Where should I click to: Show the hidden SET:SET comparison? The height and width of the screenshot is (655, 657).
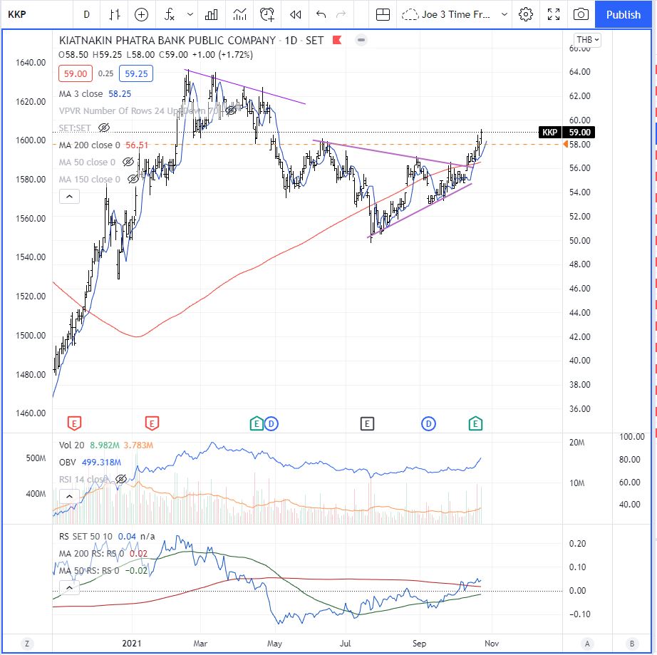pos(104,128)
